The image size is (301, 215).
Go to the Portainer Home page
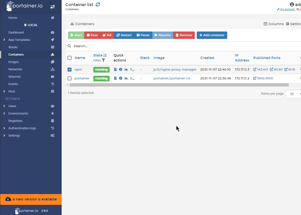tap(13, 18)
